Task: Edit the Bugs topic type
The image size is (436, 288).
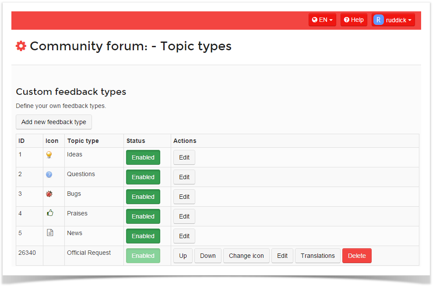Action: pyautogui.click(x=184, y=197)
